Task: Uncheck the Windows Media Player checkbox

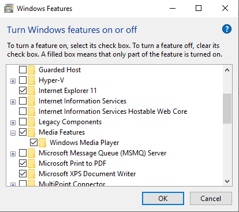Action: [33, 143]
